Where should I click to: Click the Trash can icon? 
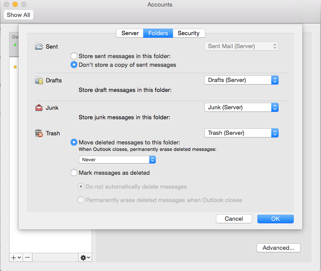(39, 133)
